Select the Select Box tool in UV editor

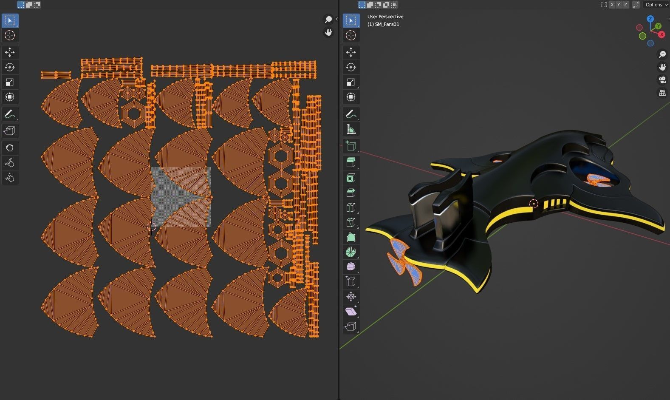coord(10,20)
